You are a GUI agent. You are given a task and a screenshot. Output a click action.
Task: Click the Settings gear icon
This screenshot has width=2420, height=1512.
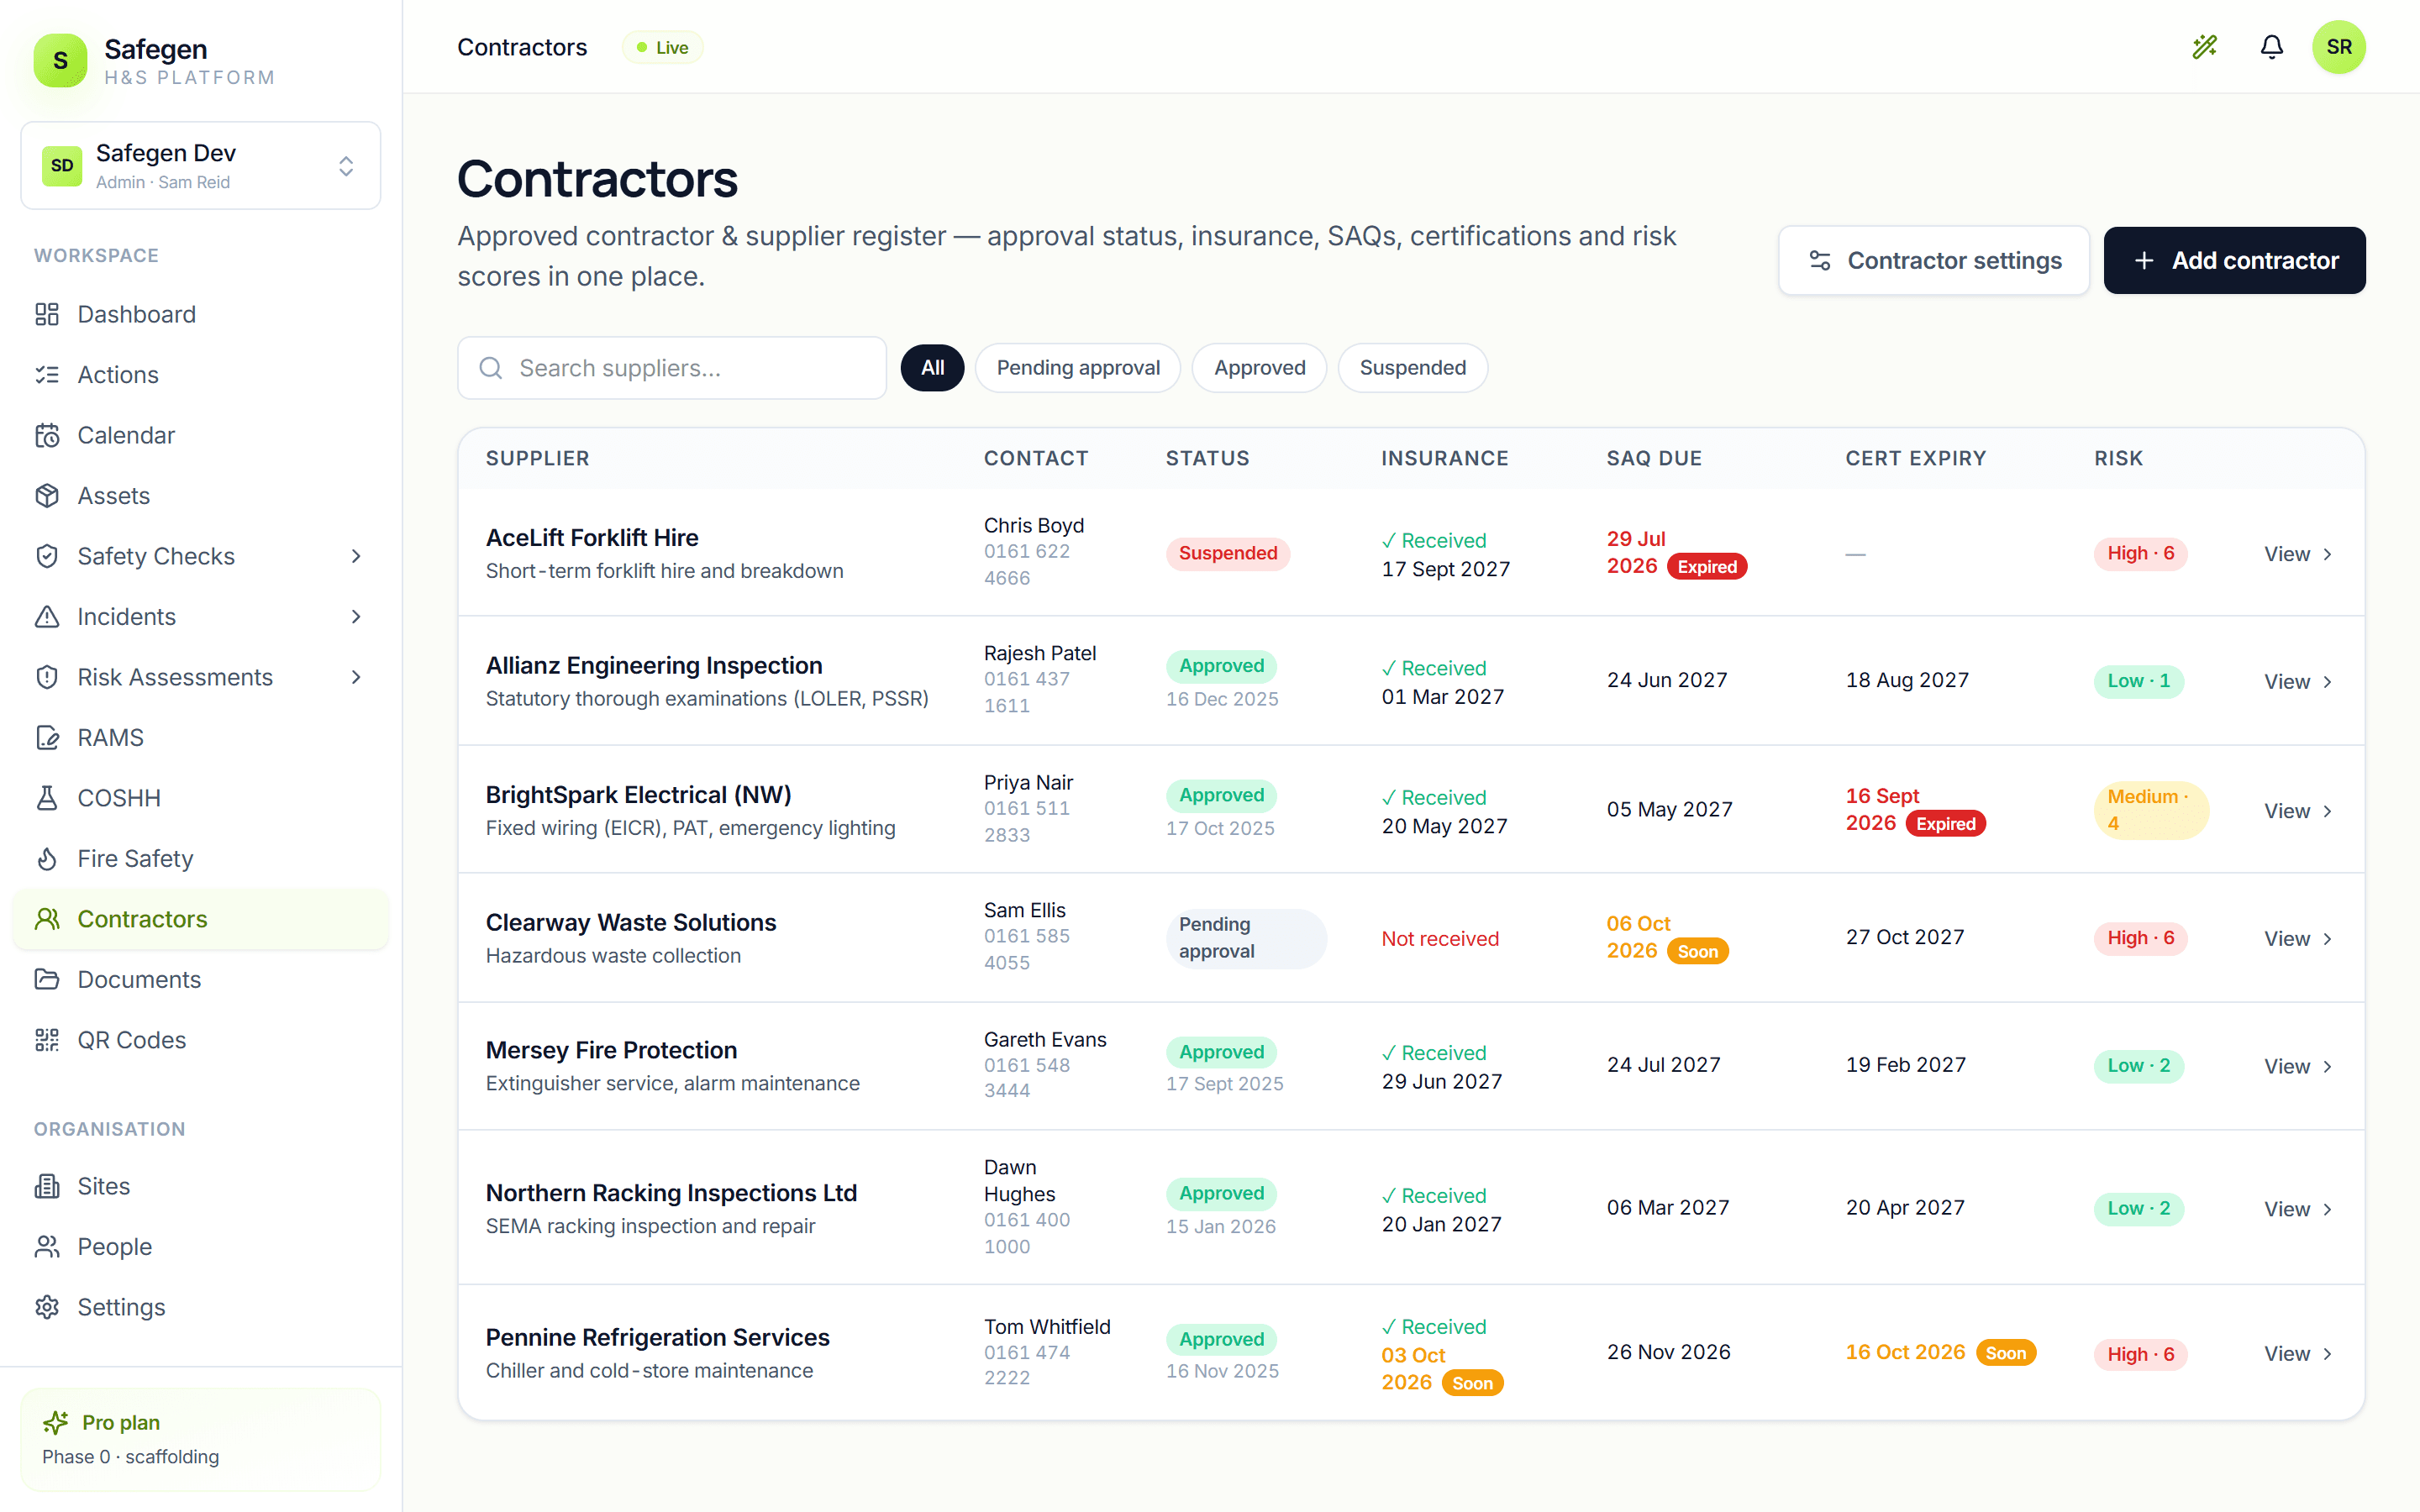(47, 1307)
